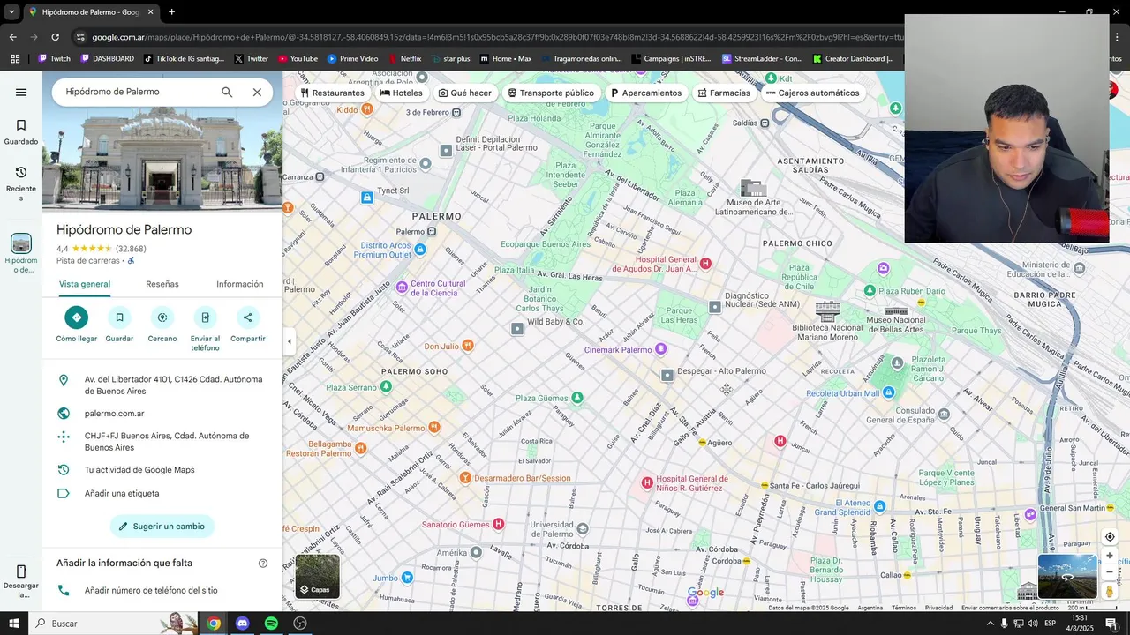Click the Windows Start button
This screenshot has width=1130, height=635.
click(x=14, y=624)
